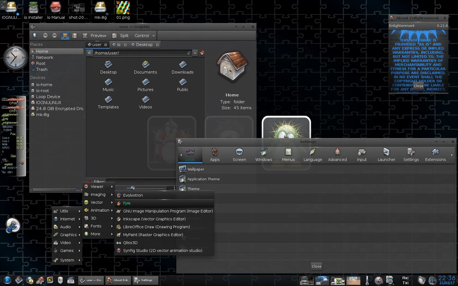
Task: Launch Inkscape Vector Graphics Editor
Action: [x=164, y=219]
